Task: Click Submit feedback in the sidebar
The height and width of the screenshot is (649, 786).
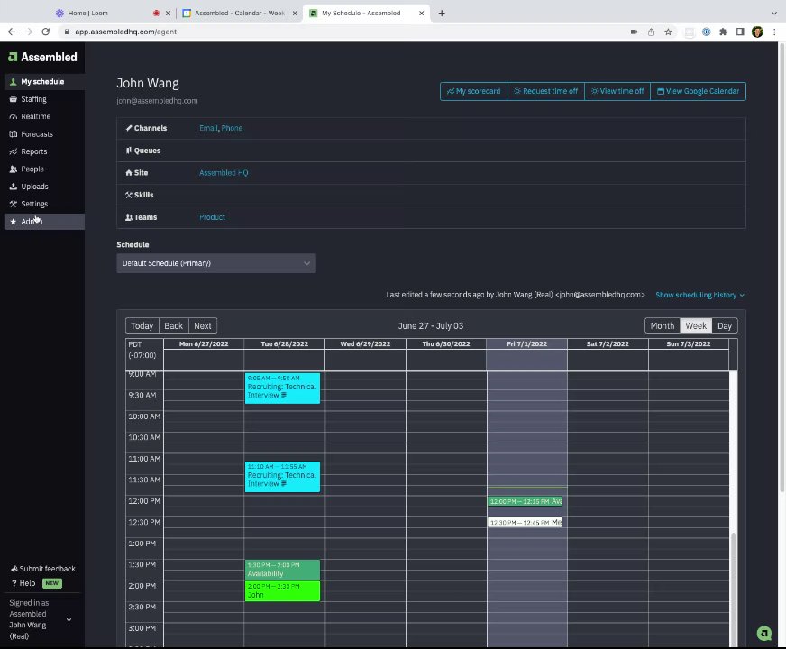Action: point(43,569)
